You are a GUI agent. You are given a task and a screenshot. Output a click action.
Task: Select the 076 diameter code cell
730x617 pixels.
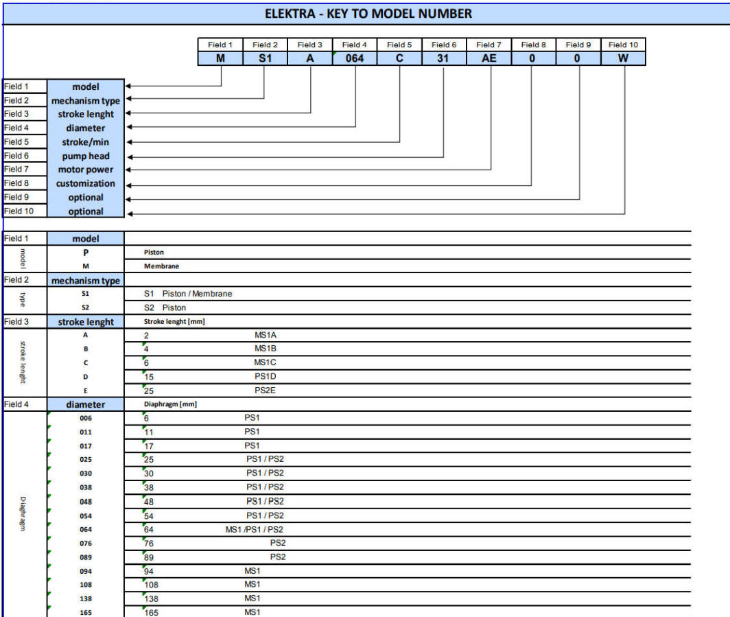[86, 543]
